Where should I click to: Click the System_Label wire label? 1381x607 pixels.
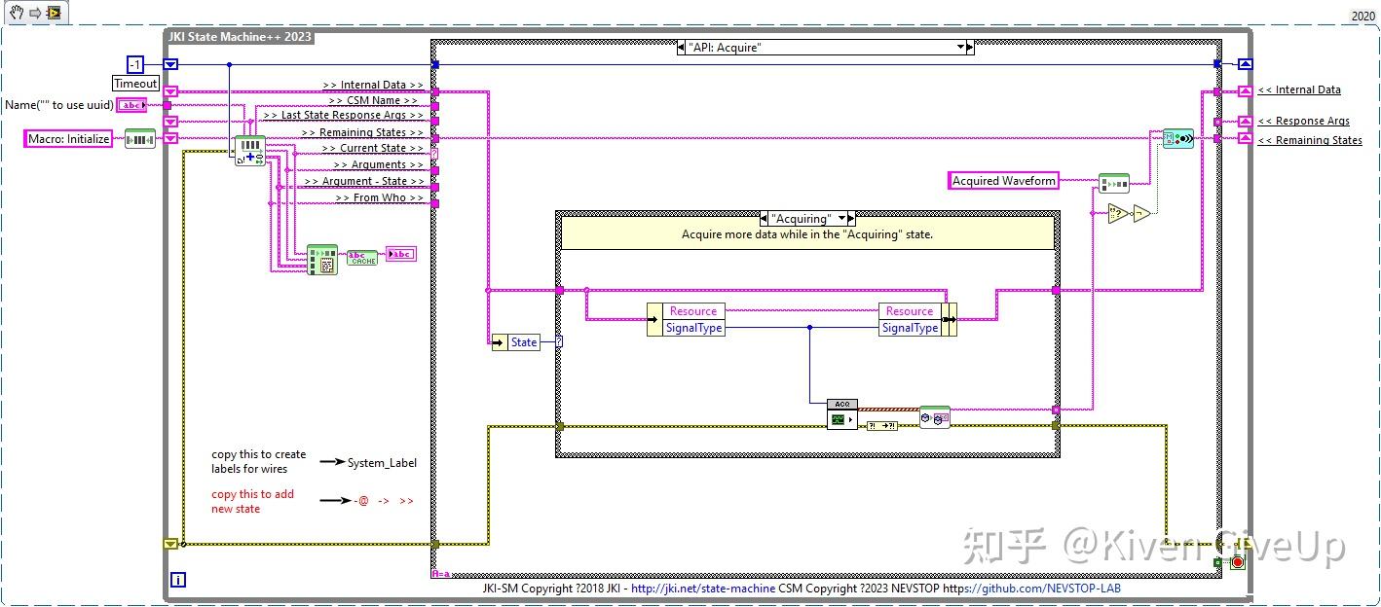tap(382, 463)
